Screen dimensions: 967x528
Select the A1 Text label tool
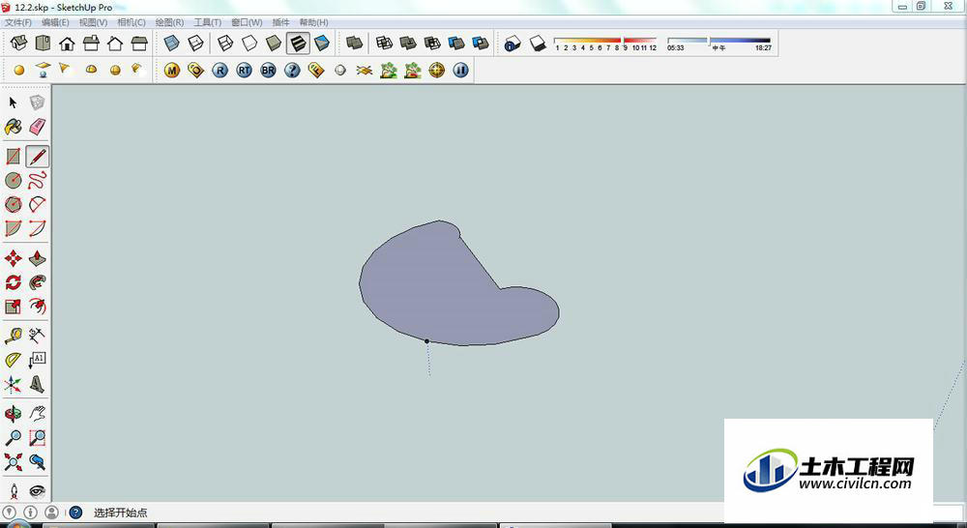point(37,360)
